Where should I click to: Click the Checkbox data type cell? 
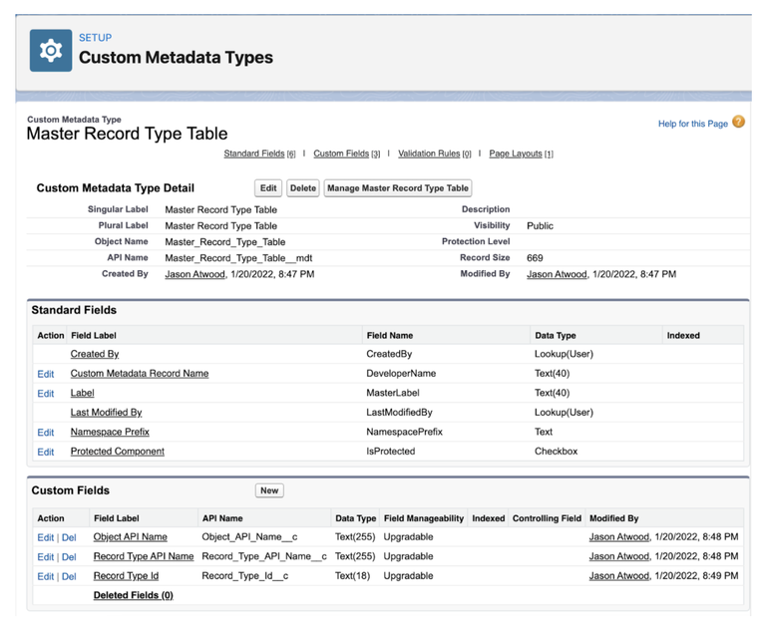pos(556,452)
